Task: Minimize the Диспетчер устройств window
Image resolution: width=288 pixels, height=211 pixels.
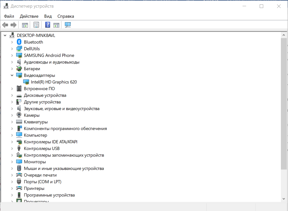Action: coord(244,6)
